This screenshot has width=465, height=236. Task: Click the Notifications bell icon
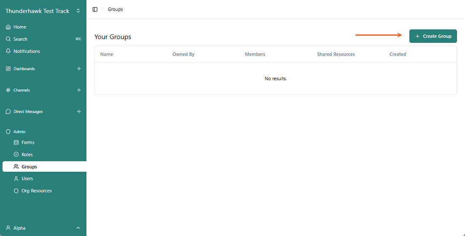click(8, 51)
